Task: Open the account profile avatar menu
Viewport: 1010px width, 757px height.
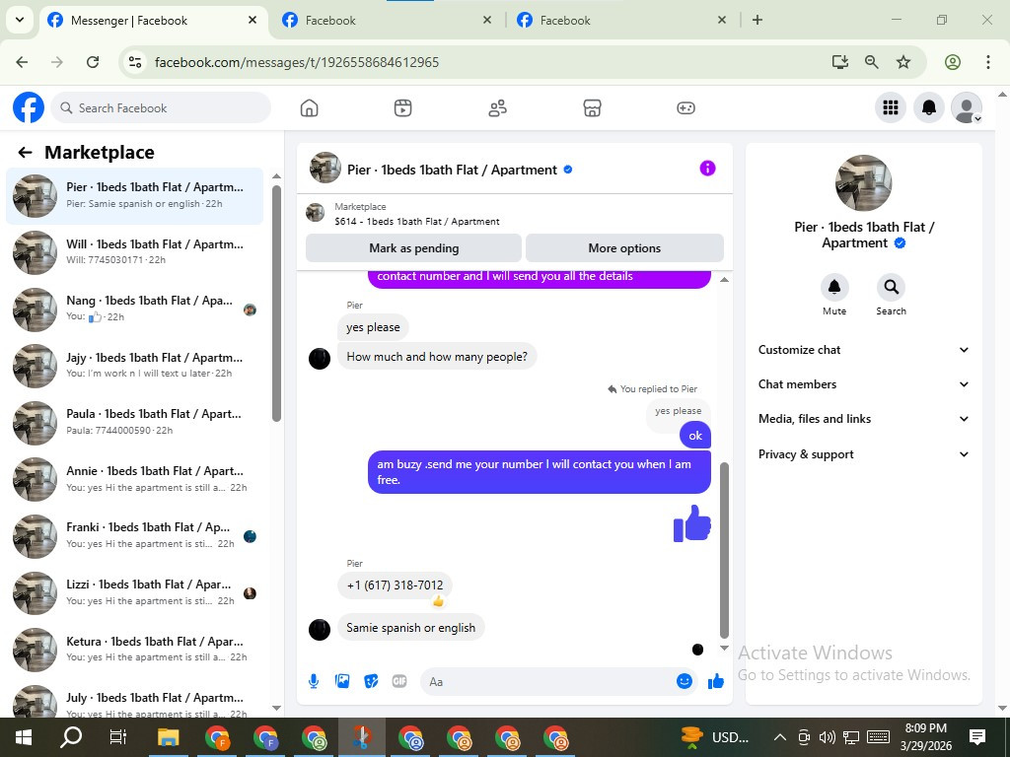Action: tap(967, 107)
